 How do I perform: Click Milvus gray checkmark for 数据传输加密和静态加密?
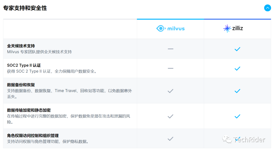(170, 116)
